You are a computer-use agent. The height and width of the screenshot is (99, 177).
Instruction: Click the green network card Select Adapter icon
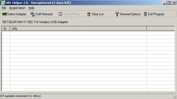coord(4,14)
